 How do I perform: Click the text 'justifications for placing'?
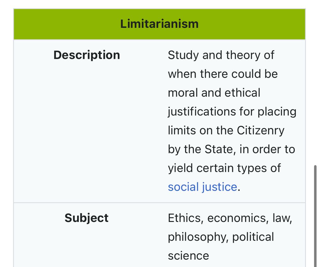coord(232,111)
